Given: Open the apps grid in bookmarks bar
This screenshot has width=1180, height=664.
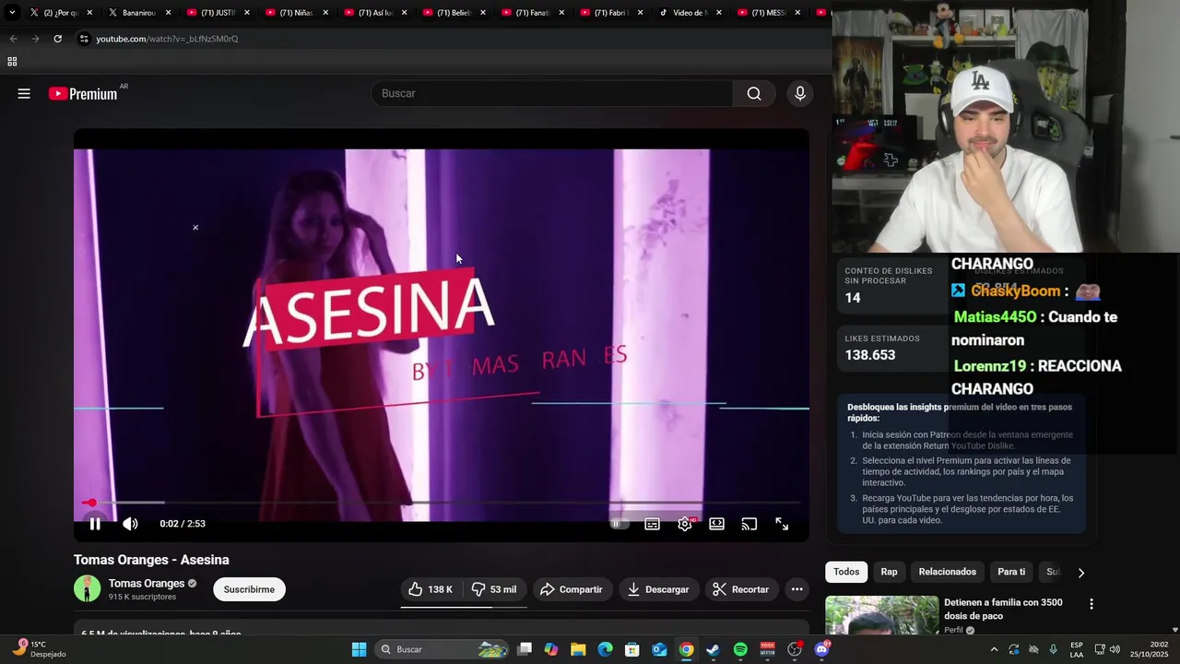Looking at the screenshot, I should click(12, 62).
